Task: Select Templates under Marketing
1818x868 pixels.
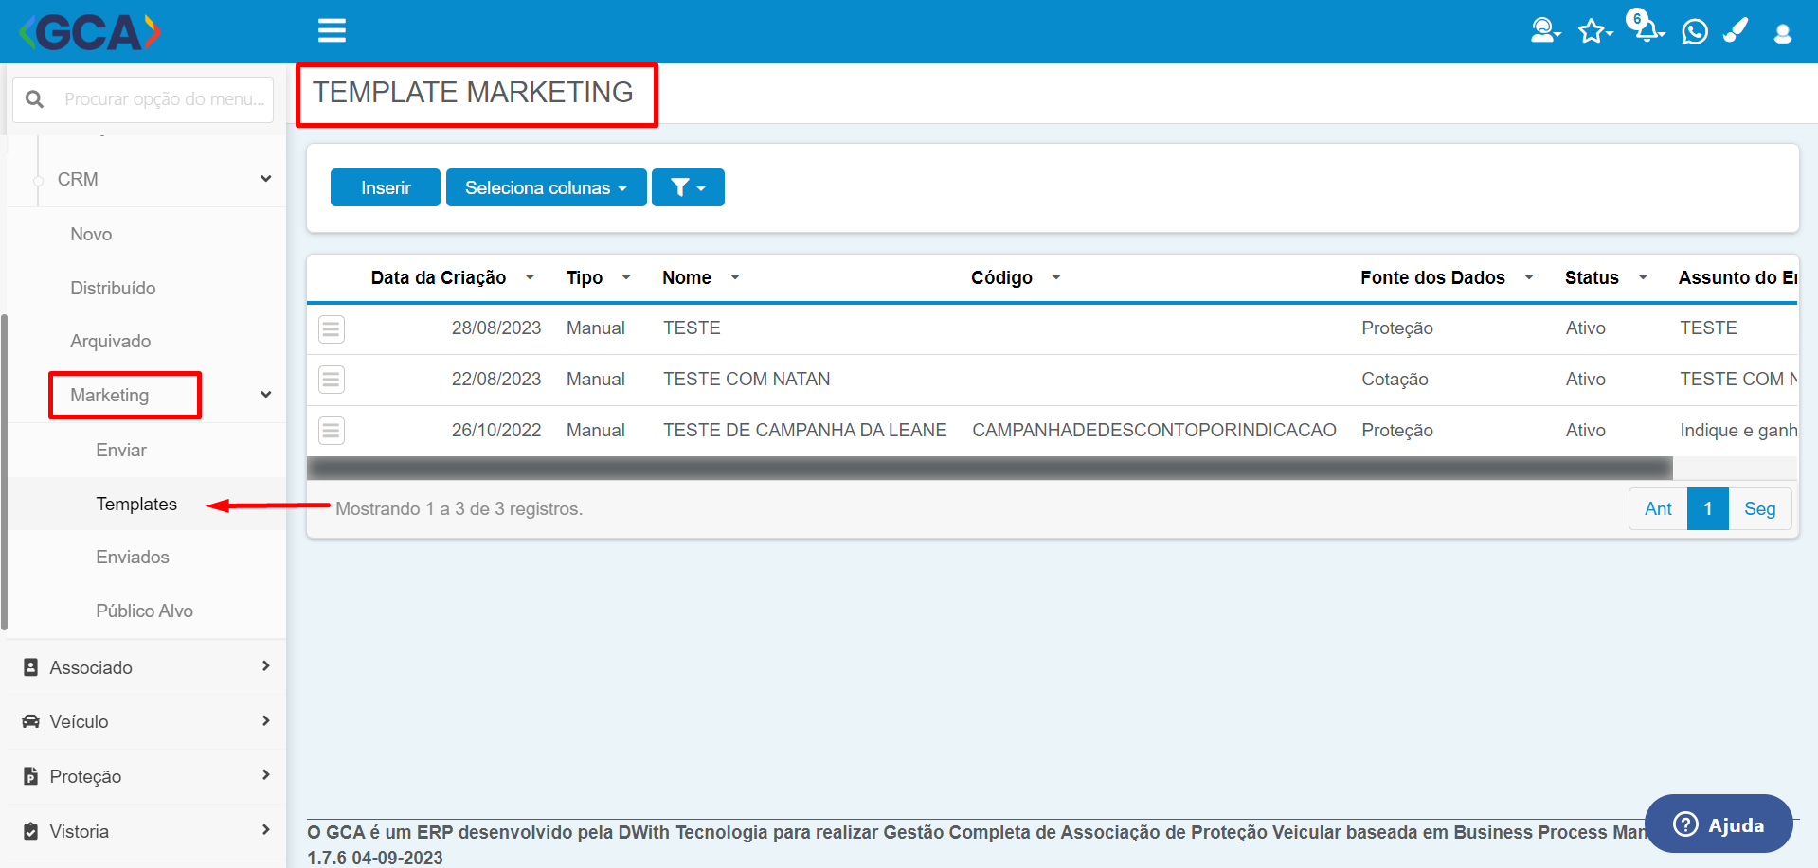Action: tap(136, 504)
